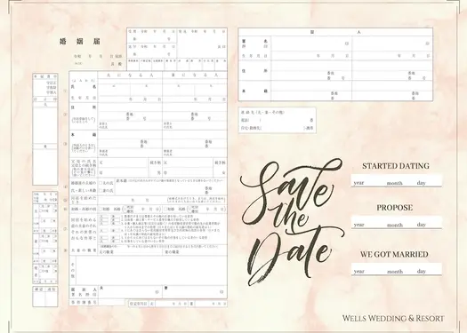The width and height of the screenshot is (467, 333).
Task: Click the 夫の職業 occupation field
Action: point(130,252)
